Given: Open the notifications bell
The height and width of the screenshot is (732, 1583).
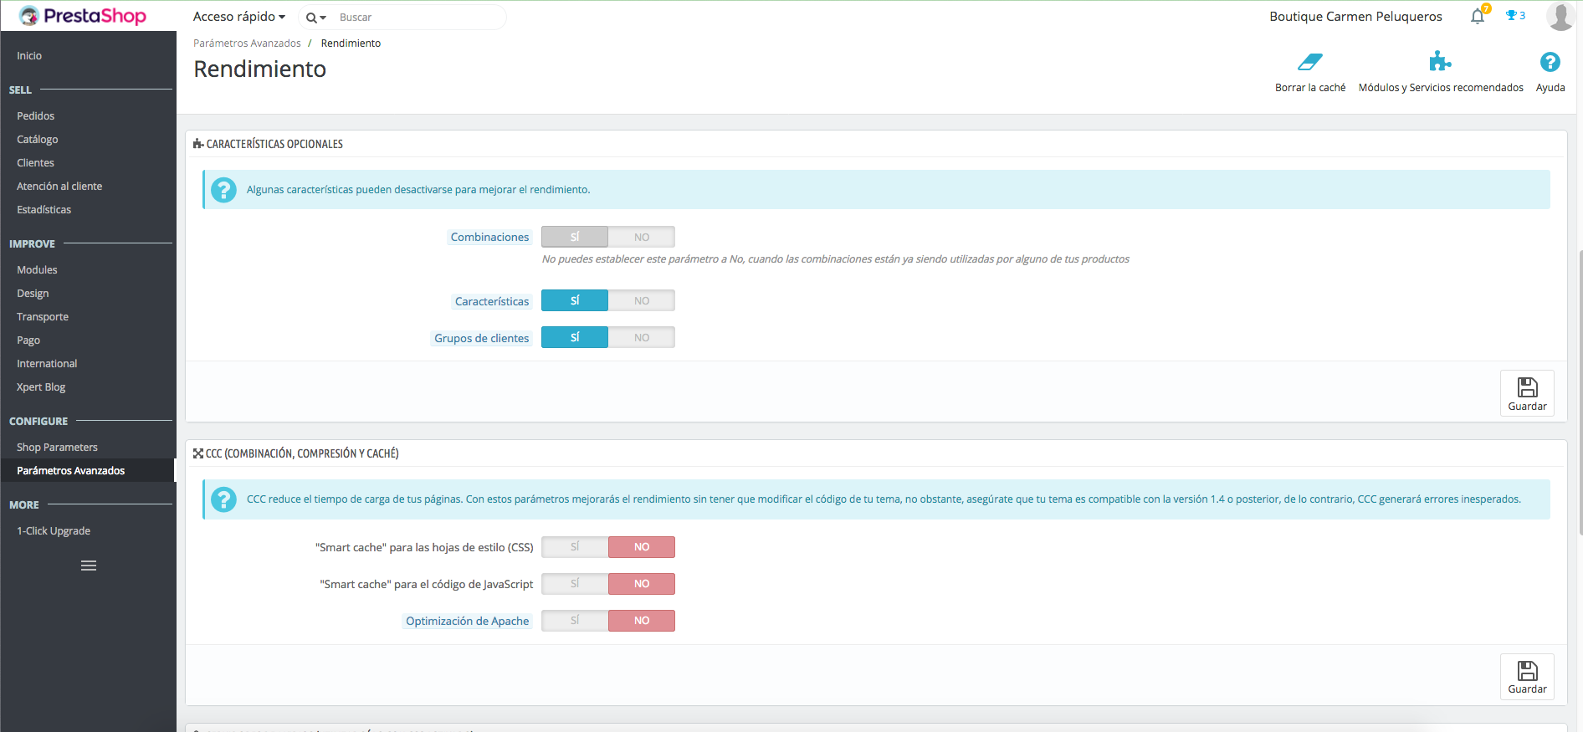Looking at the screenshot, I should pos(1478,16).
